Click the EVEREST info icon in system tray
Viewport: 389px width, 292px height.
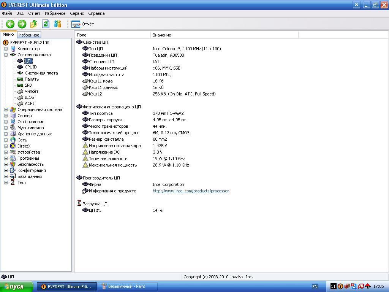pos(340,287)
